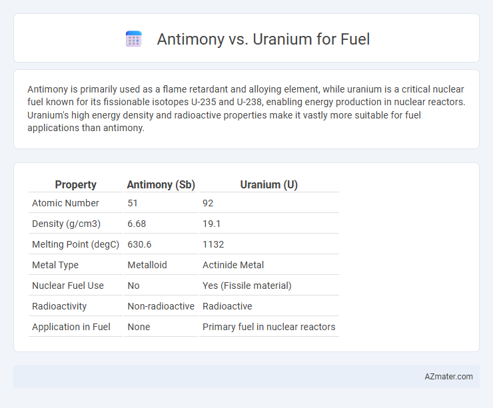Image resolution: width=493 pixels, height=408 pixels.
Task: Click the 'Radioactive' cell for uranium
Action: (x=227, y=306)
